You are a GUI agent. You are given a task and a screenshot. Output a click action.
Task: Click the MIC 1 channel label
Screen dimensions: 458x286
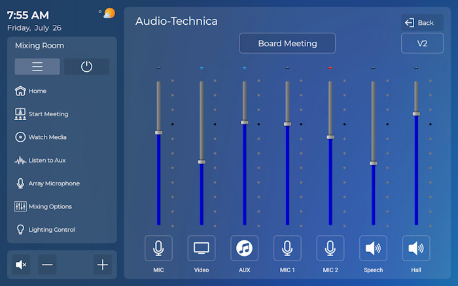point(287,270)
